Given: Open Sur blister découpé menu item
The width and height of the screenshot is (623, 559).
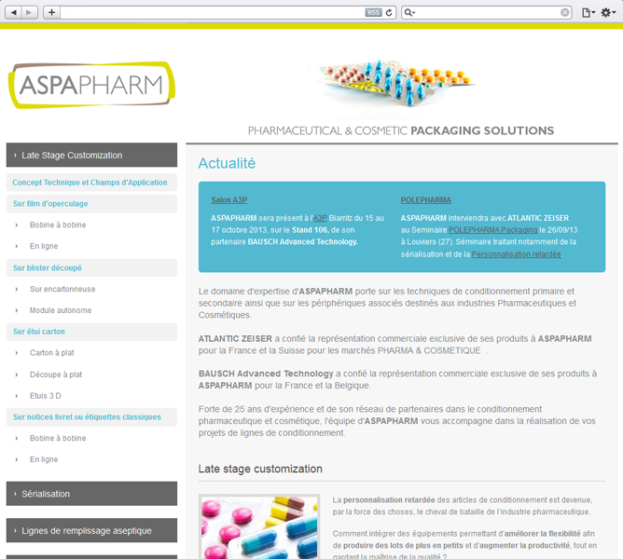Looking at the screenshot, I should [91, 268].
